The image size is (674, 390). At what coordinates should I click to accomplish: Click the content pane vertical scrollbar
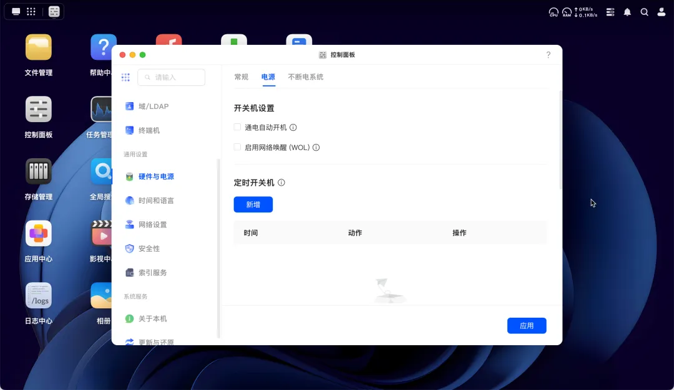(x=560, y=140)
